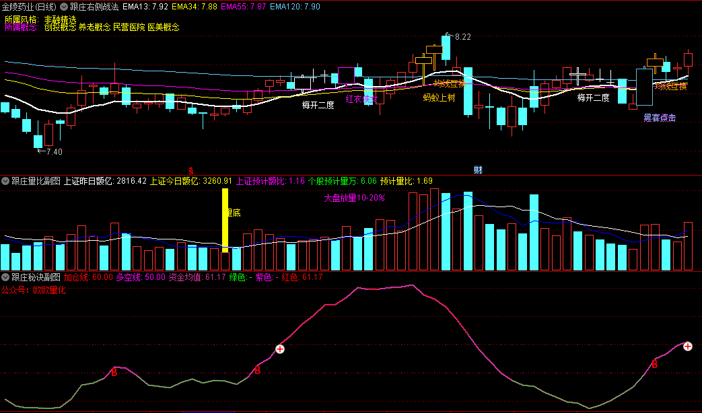
Task: Click the 梅开二度 label beside 红衣侠女
Action: click(x=318, y=105)
